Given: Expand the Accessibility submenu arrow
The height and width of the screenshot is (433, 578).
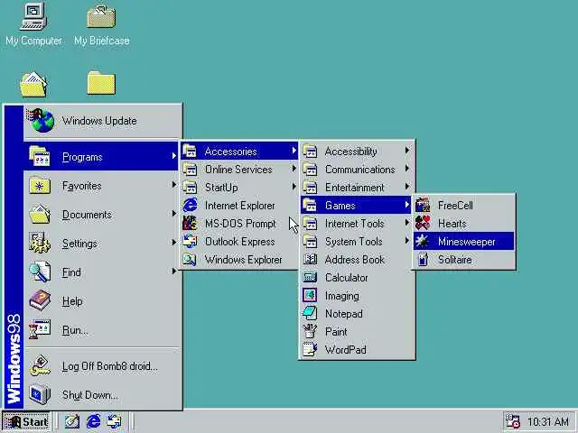Looking at the screenshot, I should 407,151.
